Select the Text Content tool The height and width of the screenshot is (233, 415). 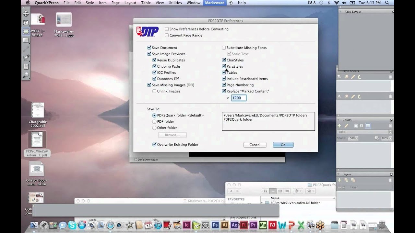click(26, 23)
